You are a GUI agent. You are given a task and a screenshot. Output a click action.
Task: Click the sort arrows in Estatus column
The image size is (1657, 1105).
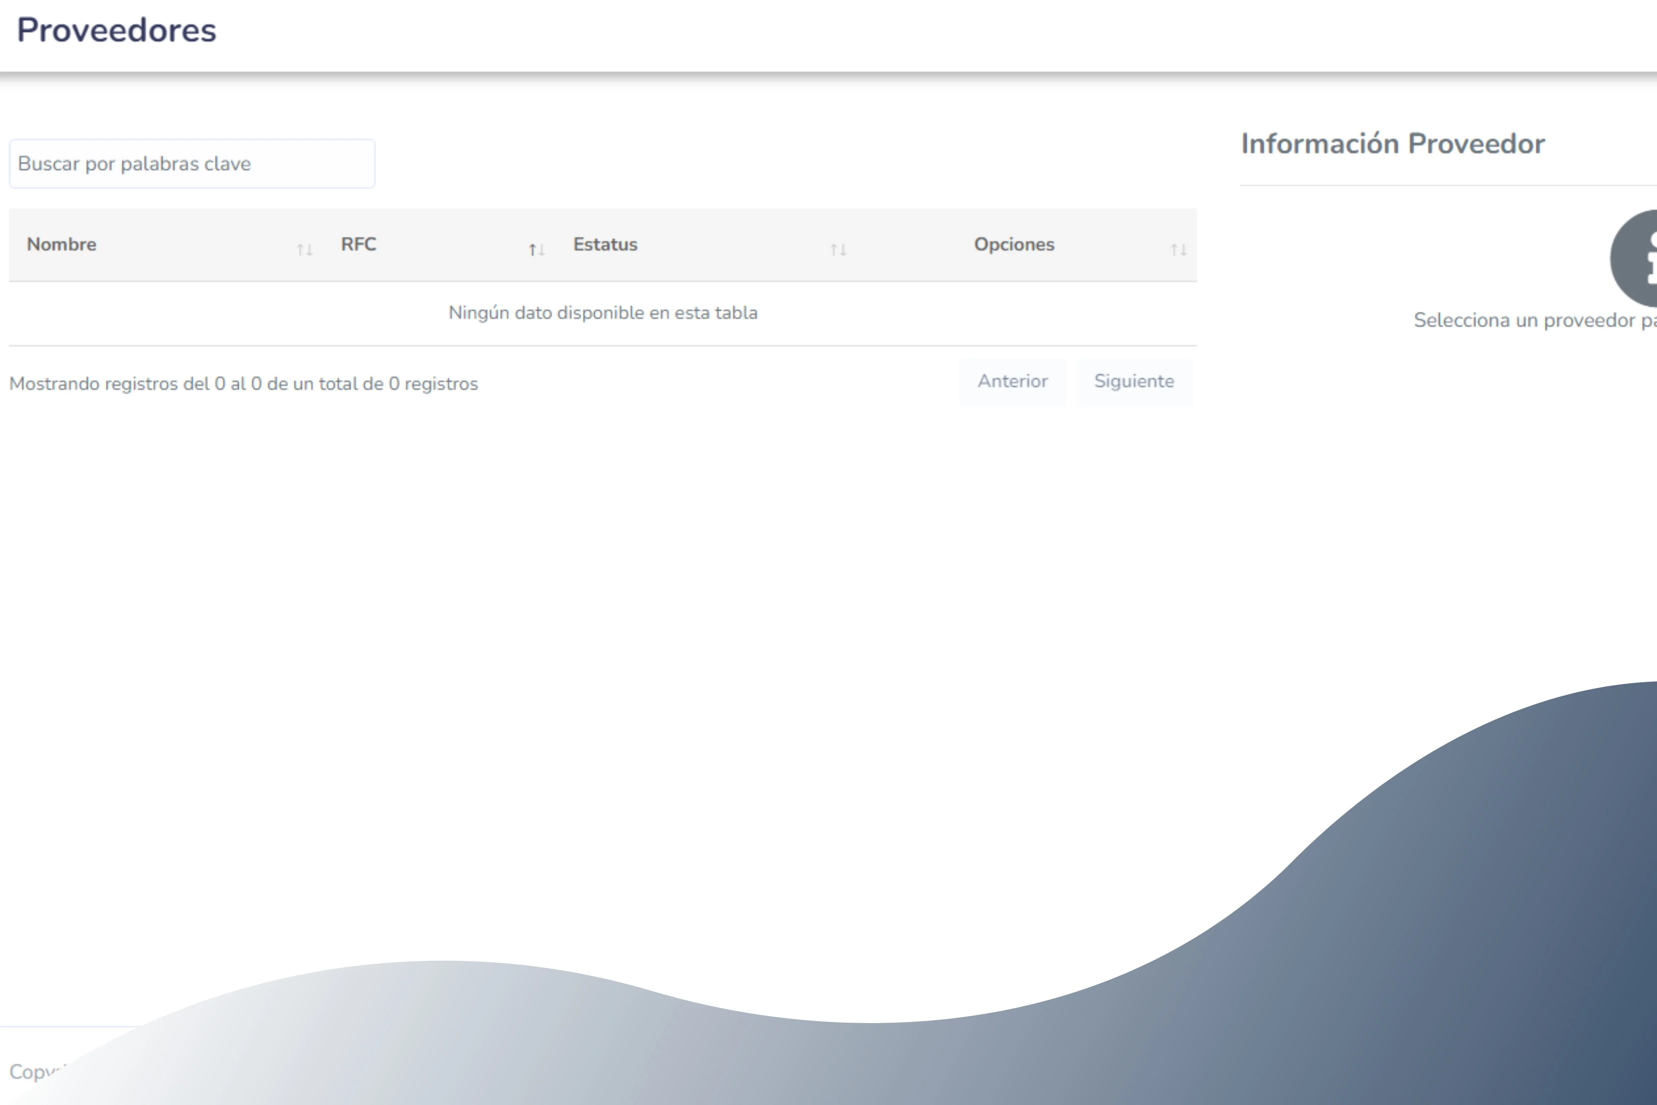(x=838, y=250)
